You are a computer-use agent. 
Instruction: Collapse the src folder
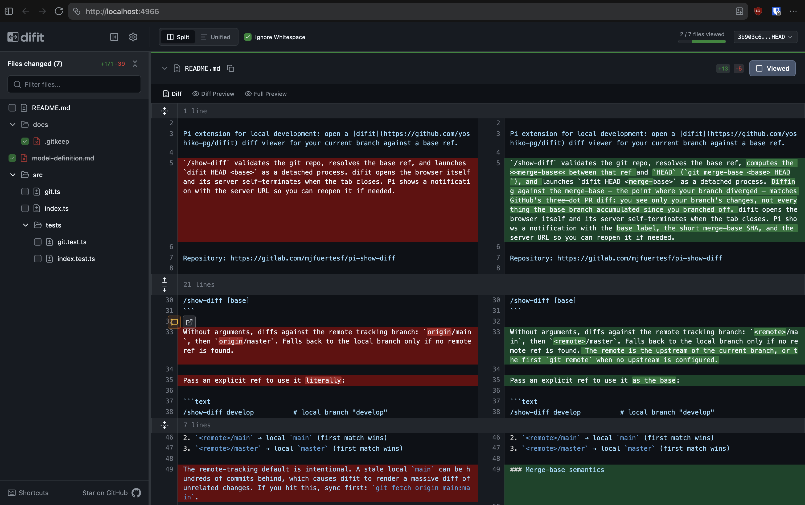click(13, 175)
